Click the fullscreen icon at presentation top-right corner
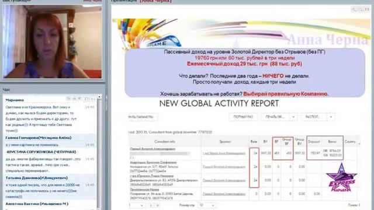374x210 pixels. (x=367, y=9)
